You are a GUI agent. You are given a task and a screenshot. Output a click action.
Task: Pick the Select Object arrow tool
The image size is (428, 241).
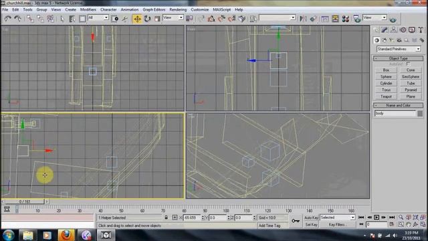point(62,19)
